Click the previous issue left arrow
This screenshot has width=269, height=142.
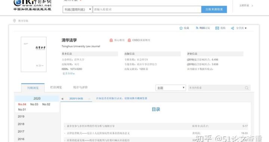62,99
